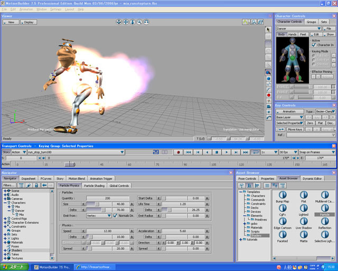Click the stop playback button

[217, 152]
